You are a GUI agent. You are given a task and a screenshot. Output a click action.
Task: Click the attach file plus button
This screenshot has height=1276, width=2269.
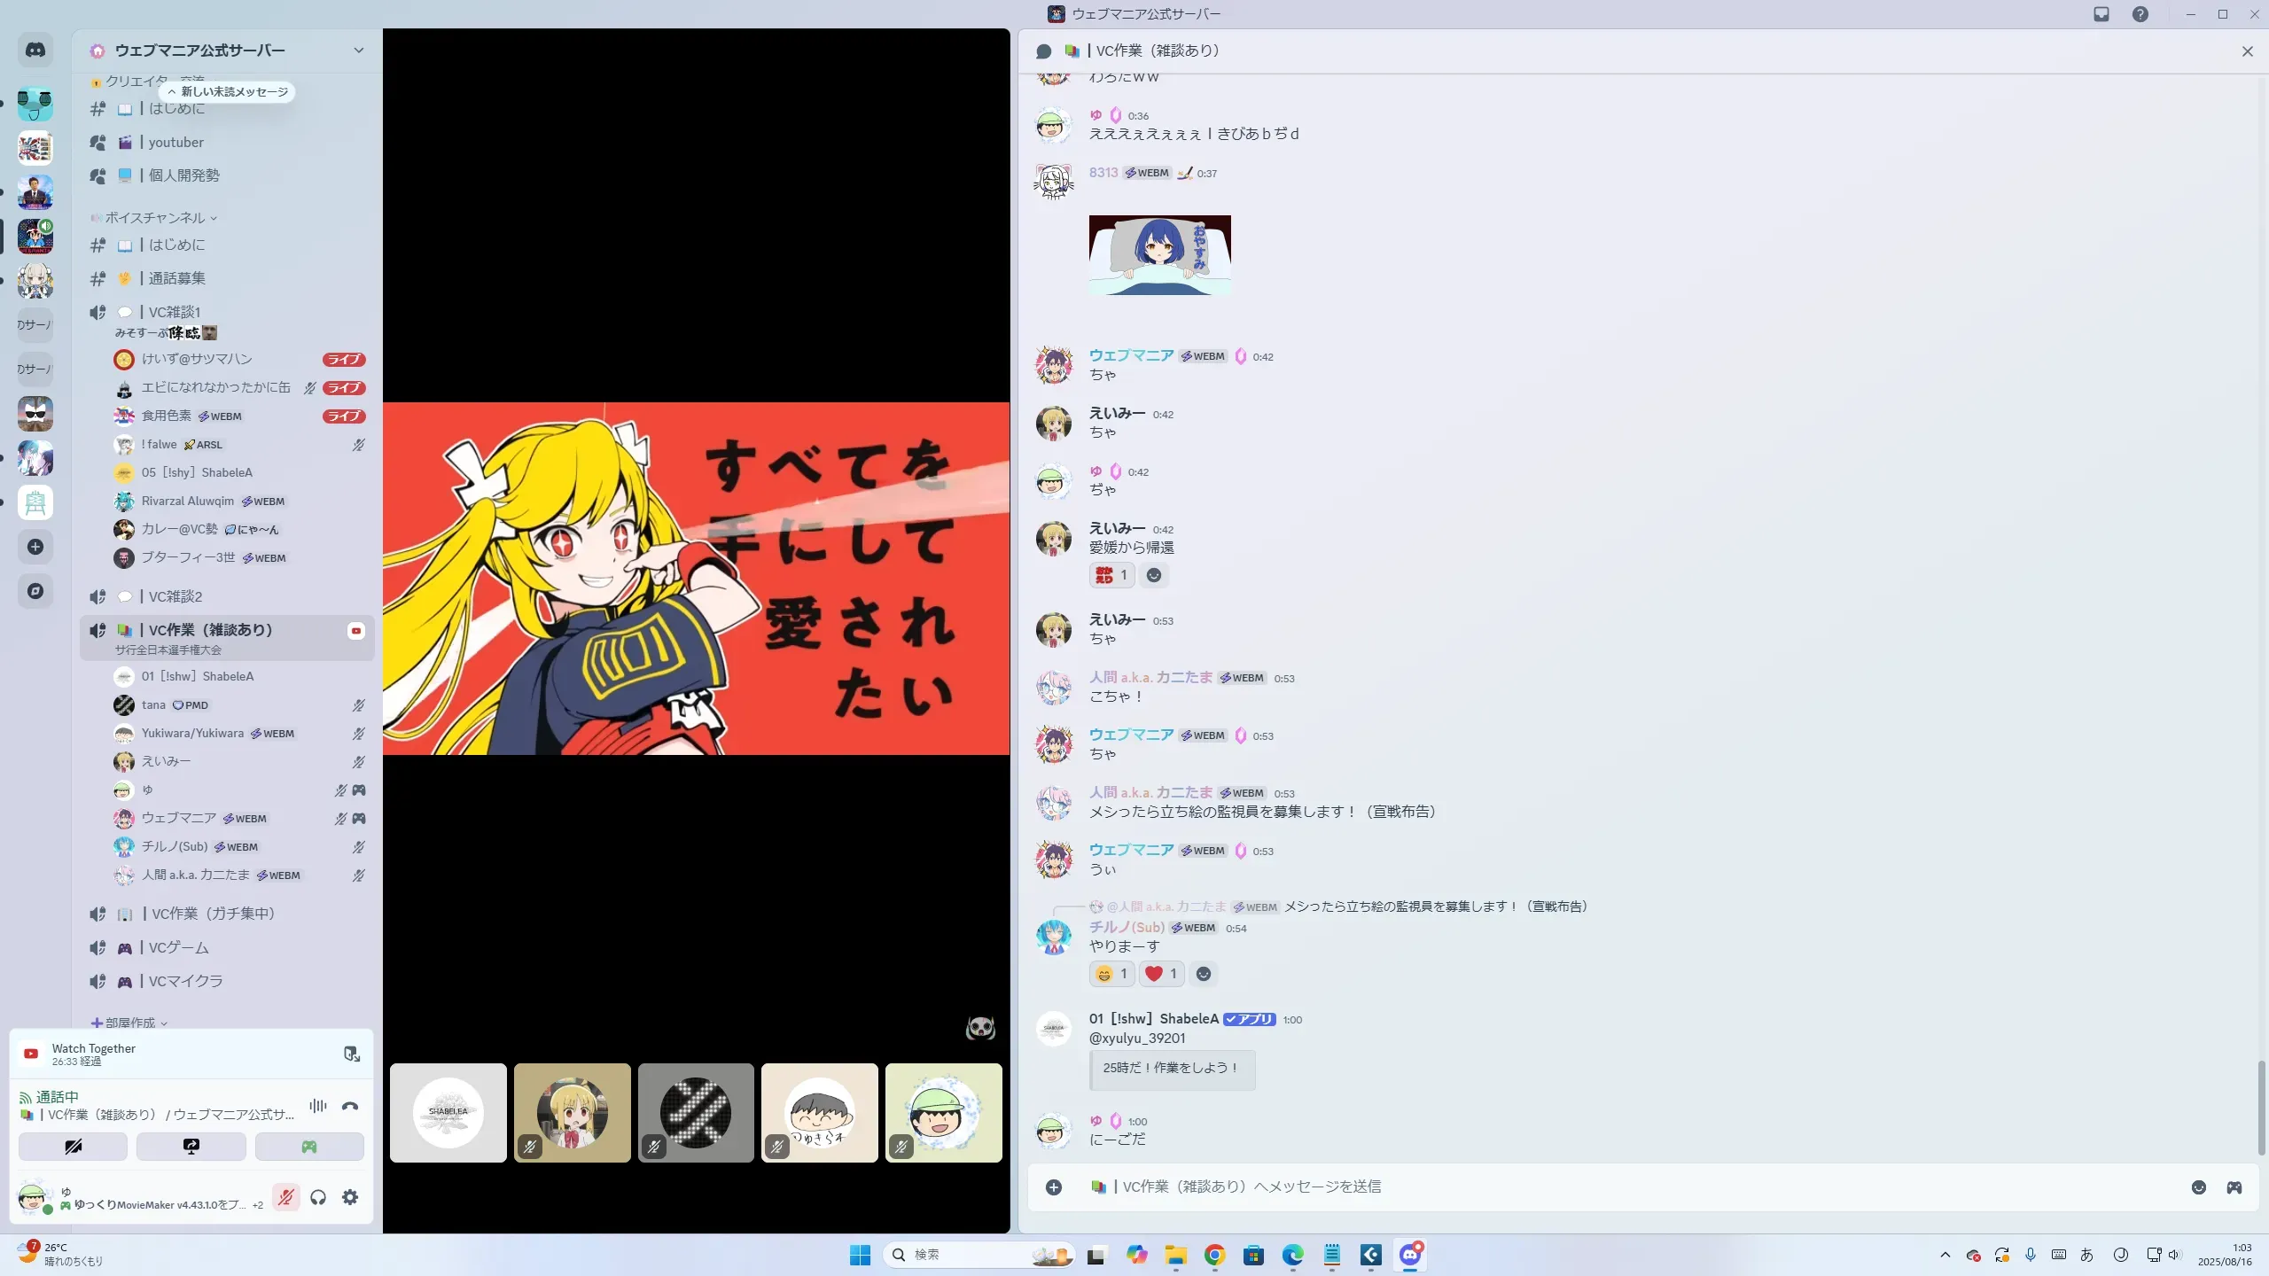pos(1054,1187)
